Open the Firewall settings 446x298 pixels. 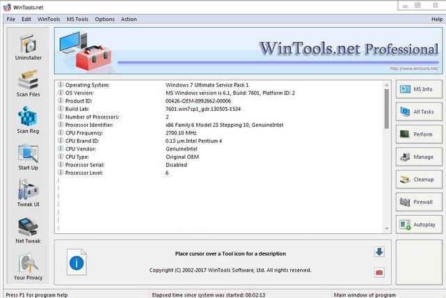click(x=419, y=202)
